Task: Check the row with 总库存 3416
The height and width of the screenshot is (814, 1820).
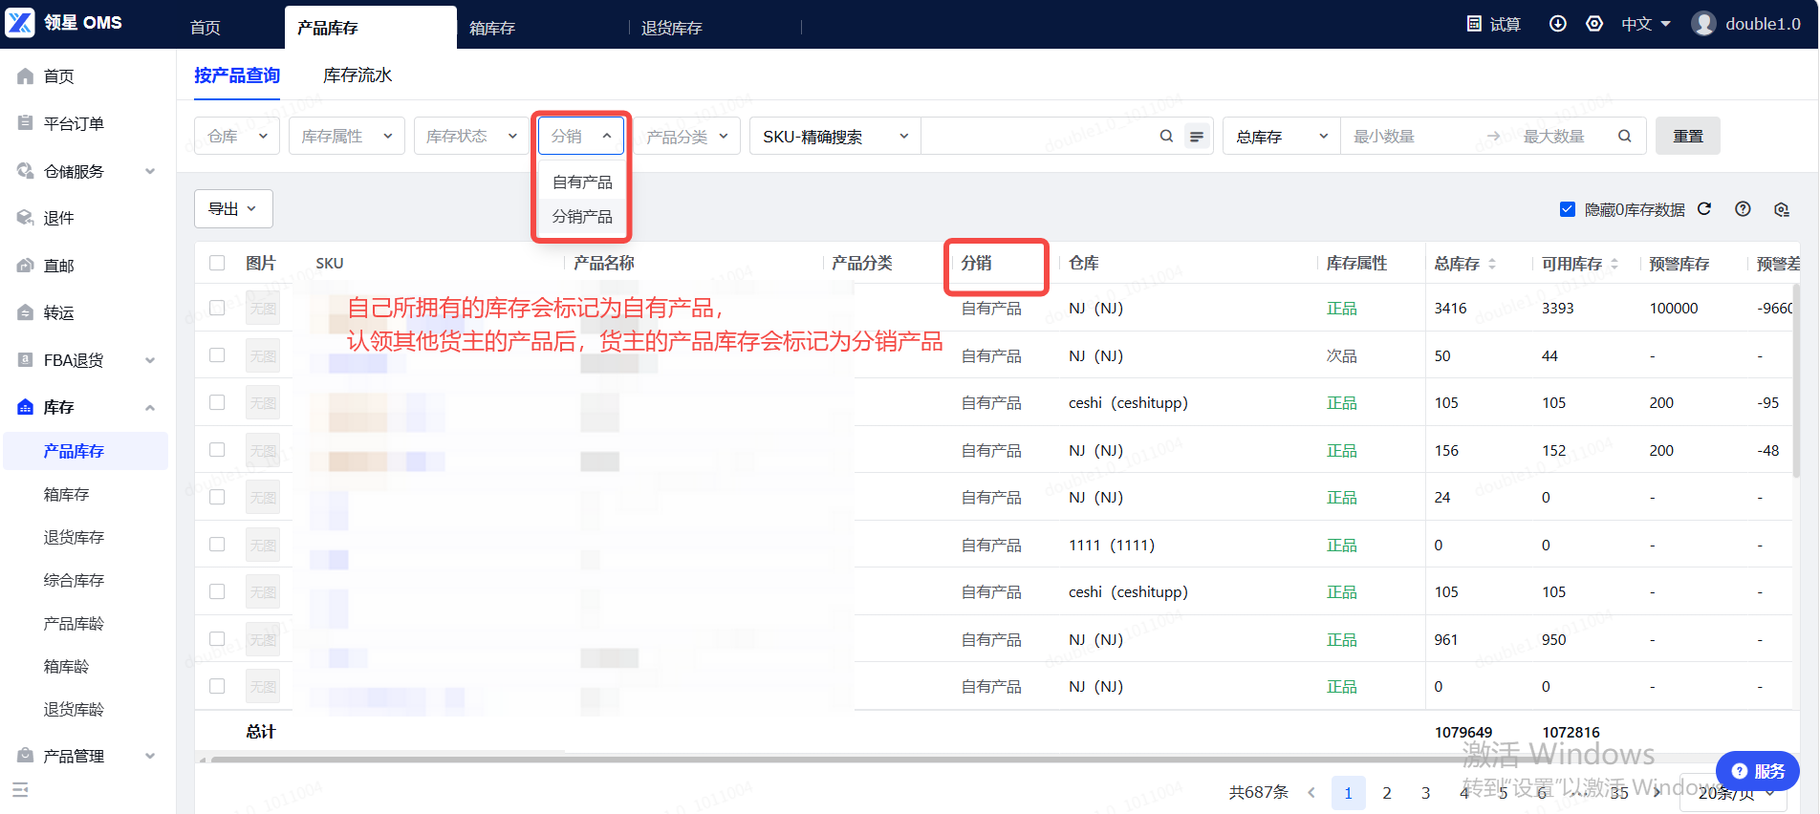Action: click(217, 308)
